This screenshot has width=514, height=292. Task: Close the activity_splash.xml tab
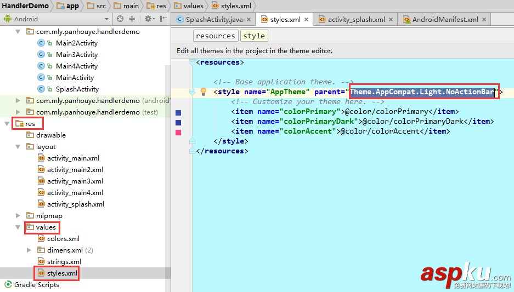(391, 19)
